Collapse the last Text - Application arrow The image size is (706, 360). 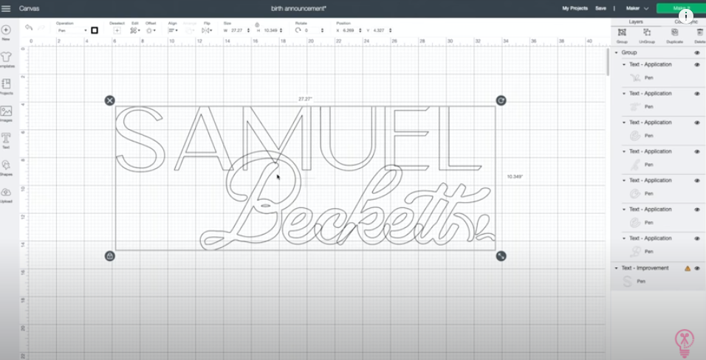click(x=624, y=238)
